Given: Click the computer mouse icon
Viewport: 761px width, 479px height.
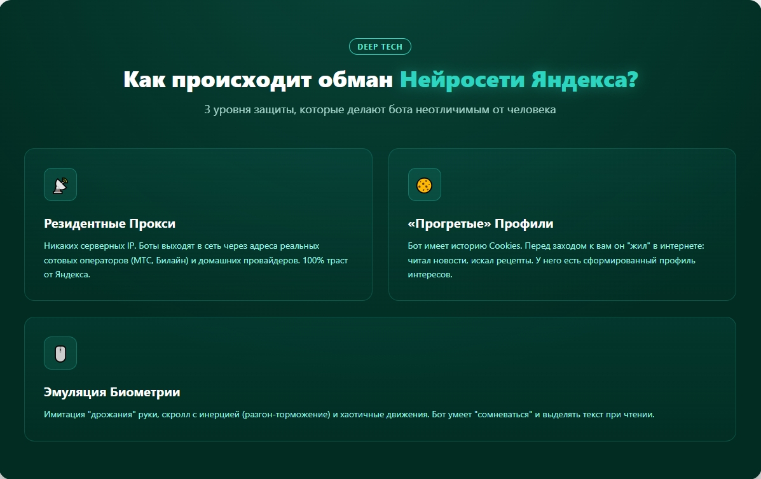Looking at the screenshot, I should tap(60, 353).
